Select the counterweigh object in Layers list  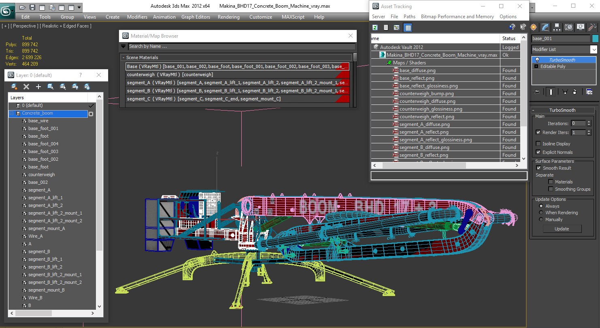[41, 175]
